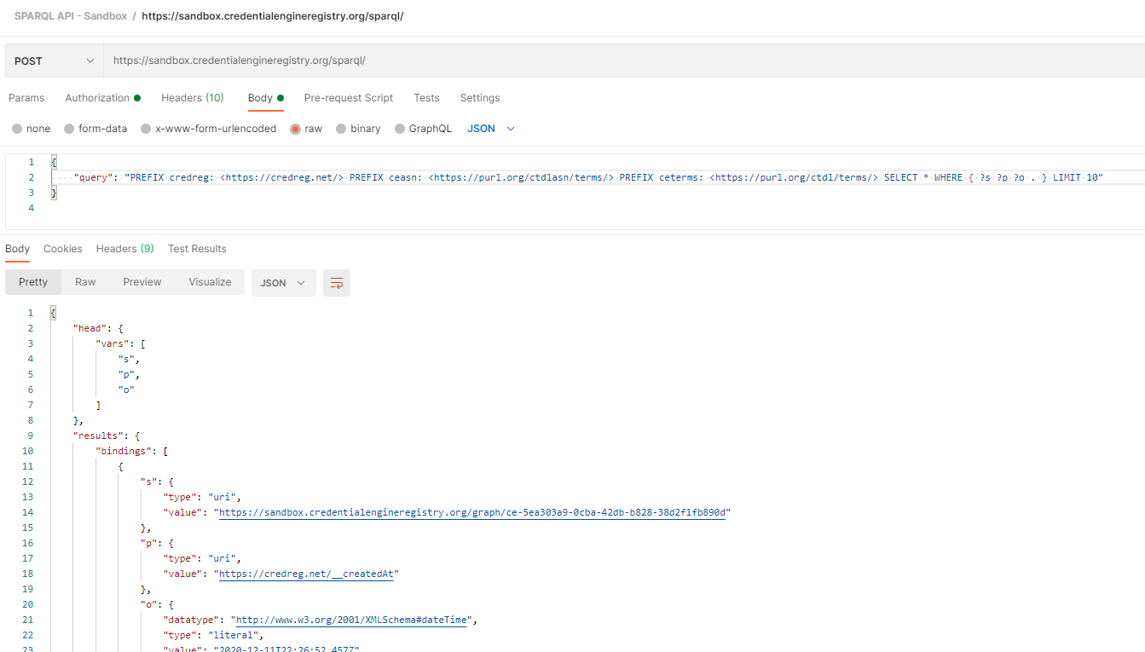Image resolution: width=1145 pixels, height=652 pixels.
Task: Open the response format JSON dropdown
Action: point(283,282)
